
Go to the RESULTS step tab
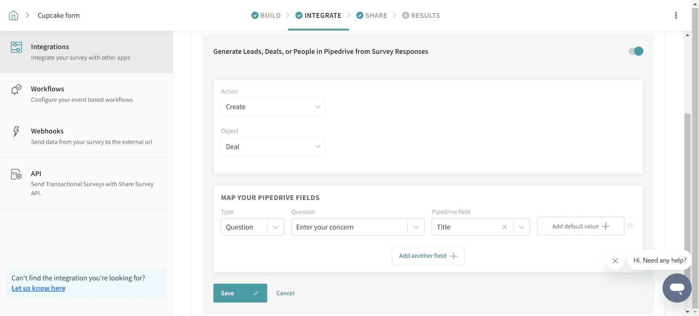[x=421, y=15]
